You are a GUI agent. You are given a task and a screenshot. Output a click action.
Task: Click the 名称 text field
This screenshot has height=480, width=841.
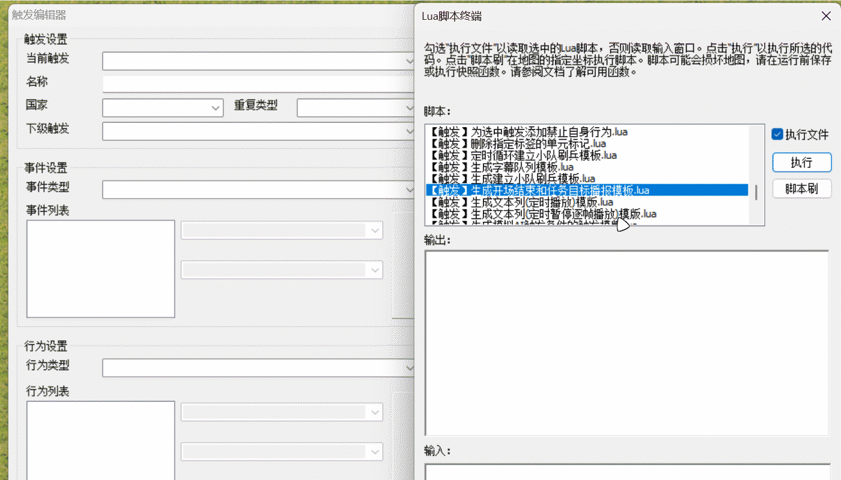[x=258, y=84]
